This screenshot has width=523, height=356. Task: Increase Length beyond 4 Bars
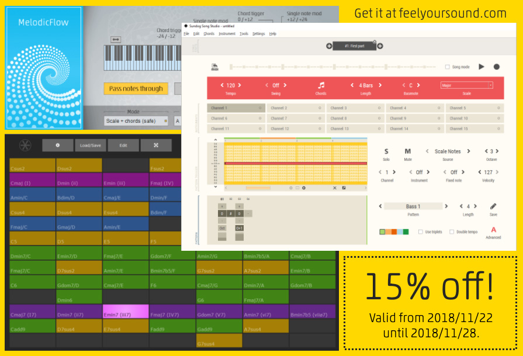380,85
